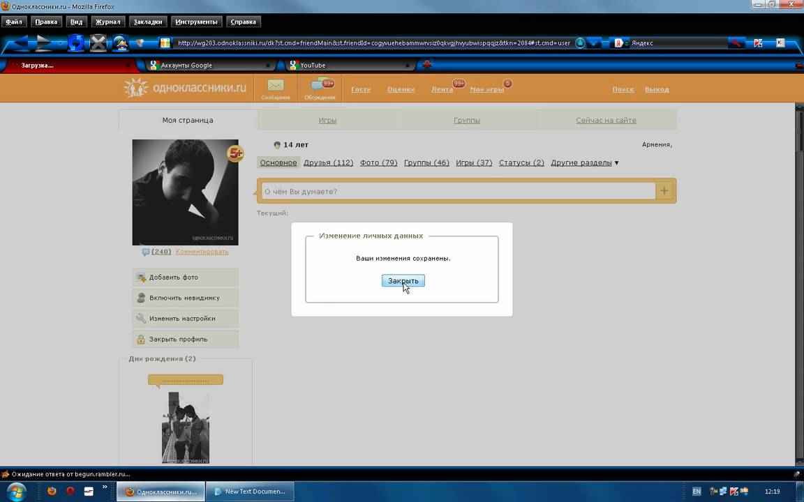Open the Гости link
Image resolution: width=804 pixels, height=502 pixels.
(x=361, y=90)
